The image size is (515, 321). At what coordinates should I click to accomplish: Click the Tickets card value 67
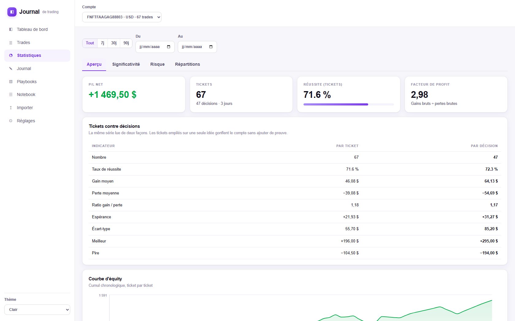[x=201, y=95]
